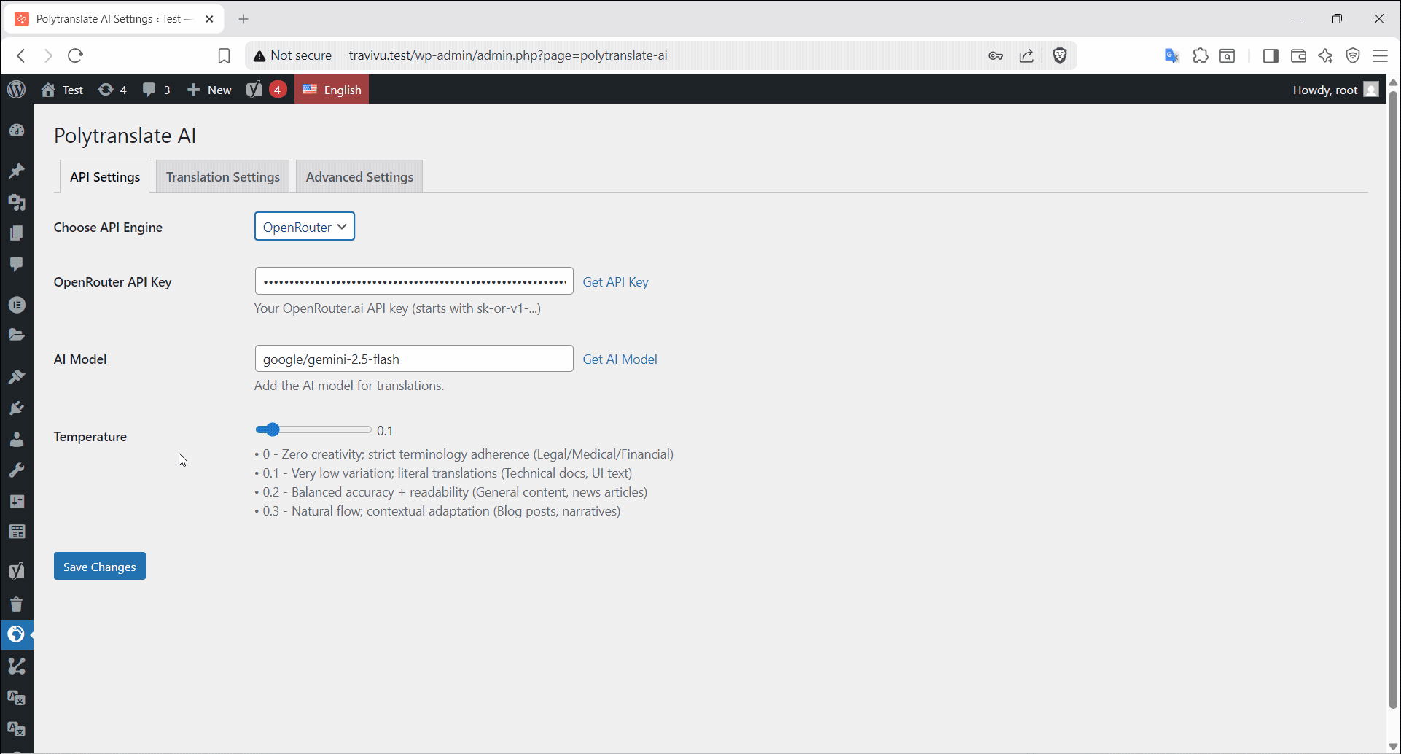Viewport: 1401px width, 754px height.
Task: Open Brave Wallet icon
Action: (1298, 55)
